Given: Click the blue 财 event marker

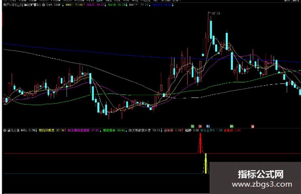Looking at the screenshot, I should coord(208,126).
